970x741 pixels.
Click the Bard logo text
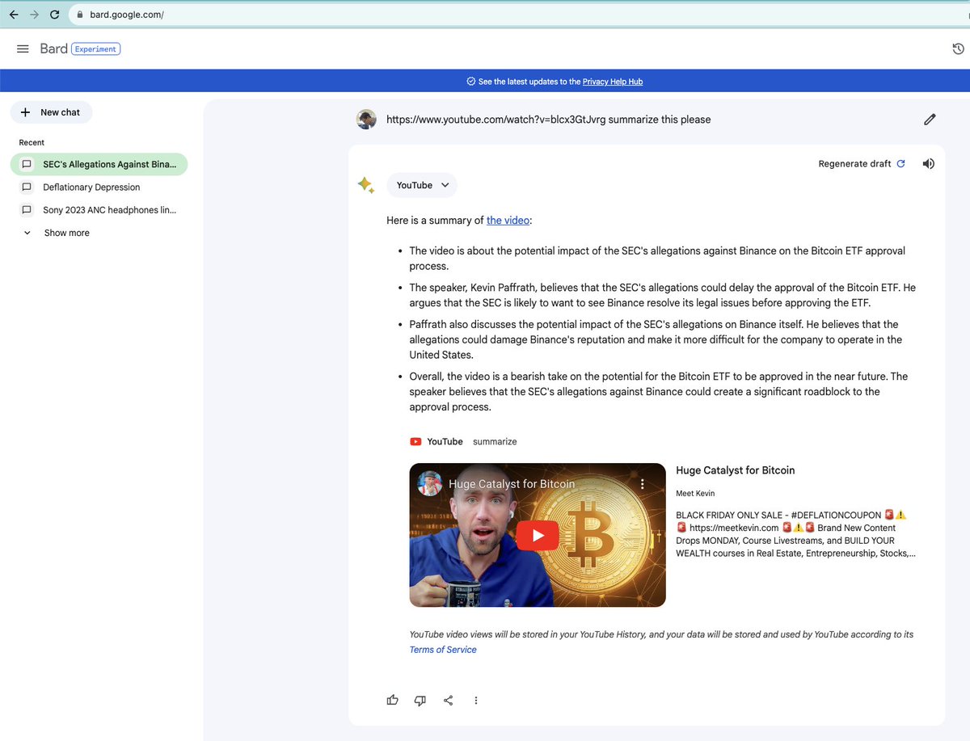53,48
